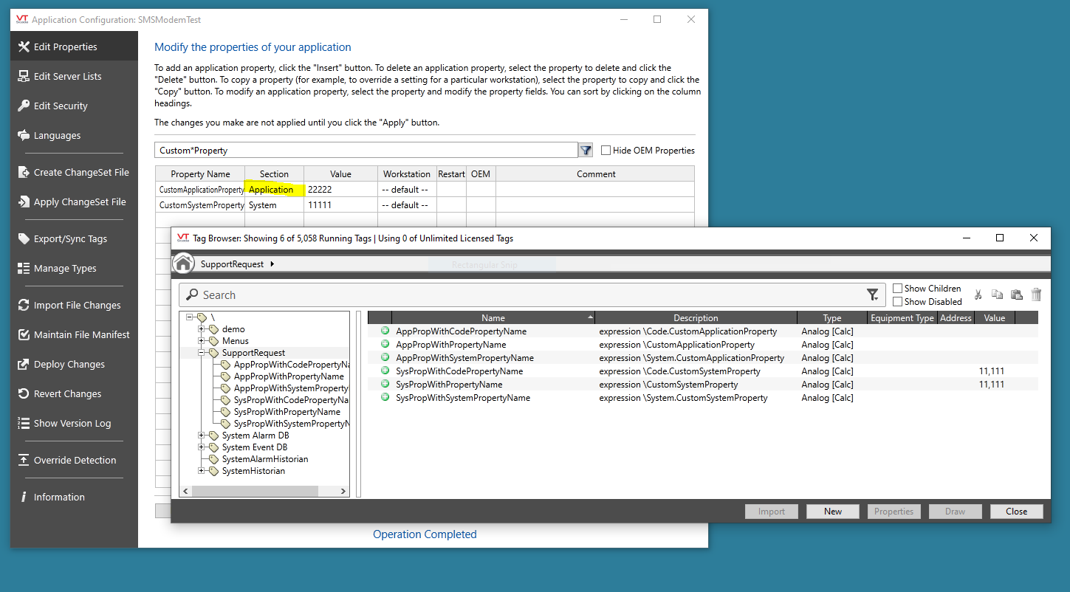Image resolution: width=1070 pixels, height=592 pixels.
Task: Expand the demo tree node
Action: [201, 329]
